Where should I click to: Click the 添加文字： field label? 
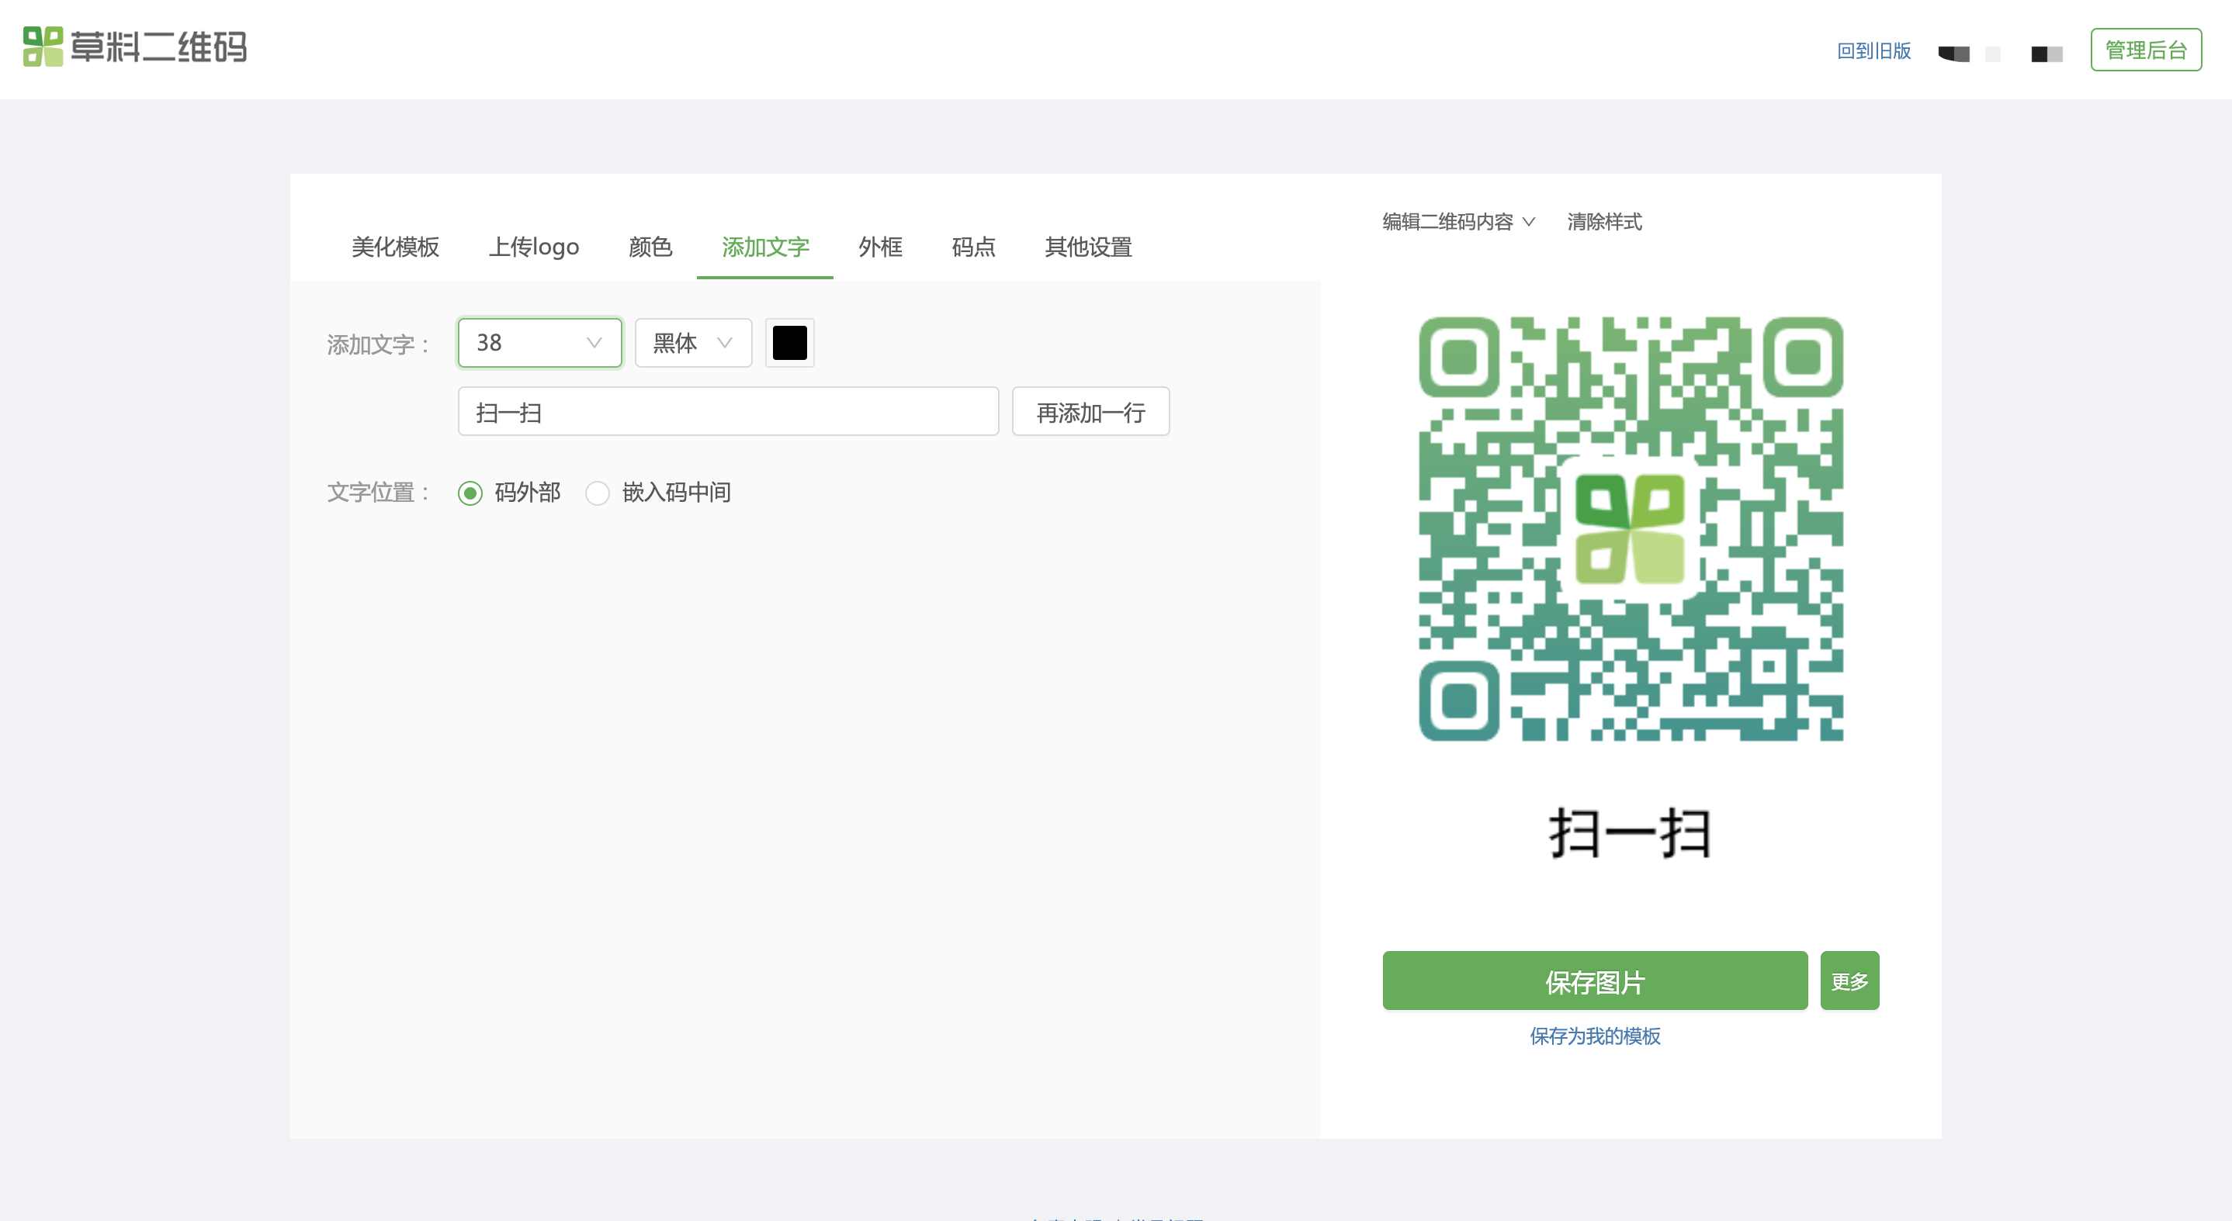point(379,344)
